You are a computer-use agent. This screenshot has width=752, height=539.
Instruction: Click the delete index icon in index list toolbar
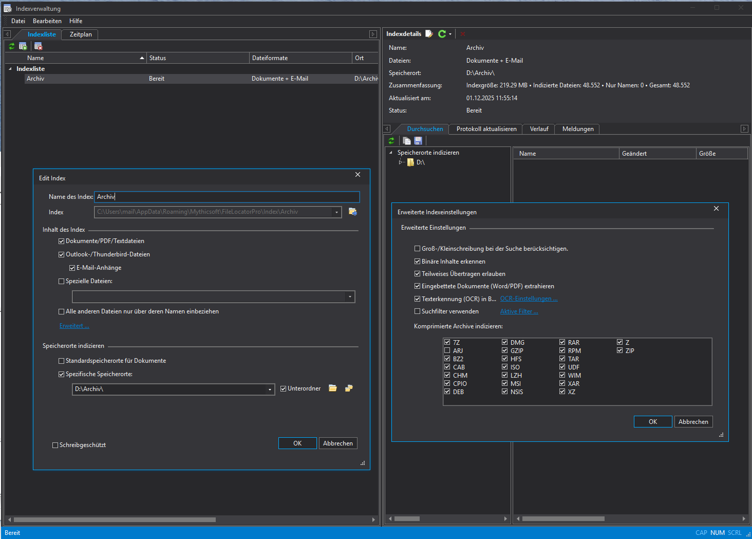(38, 46)
